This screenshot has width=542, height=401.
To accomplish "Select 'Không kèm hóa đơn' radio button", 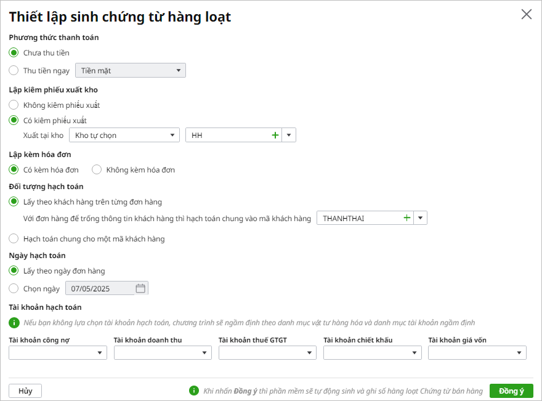I will coord(97,169).
